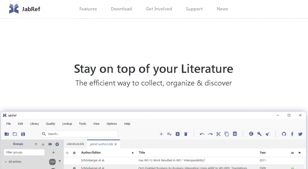Click the Delete entry trash icon
308x169 pixels.
point(186,134)
